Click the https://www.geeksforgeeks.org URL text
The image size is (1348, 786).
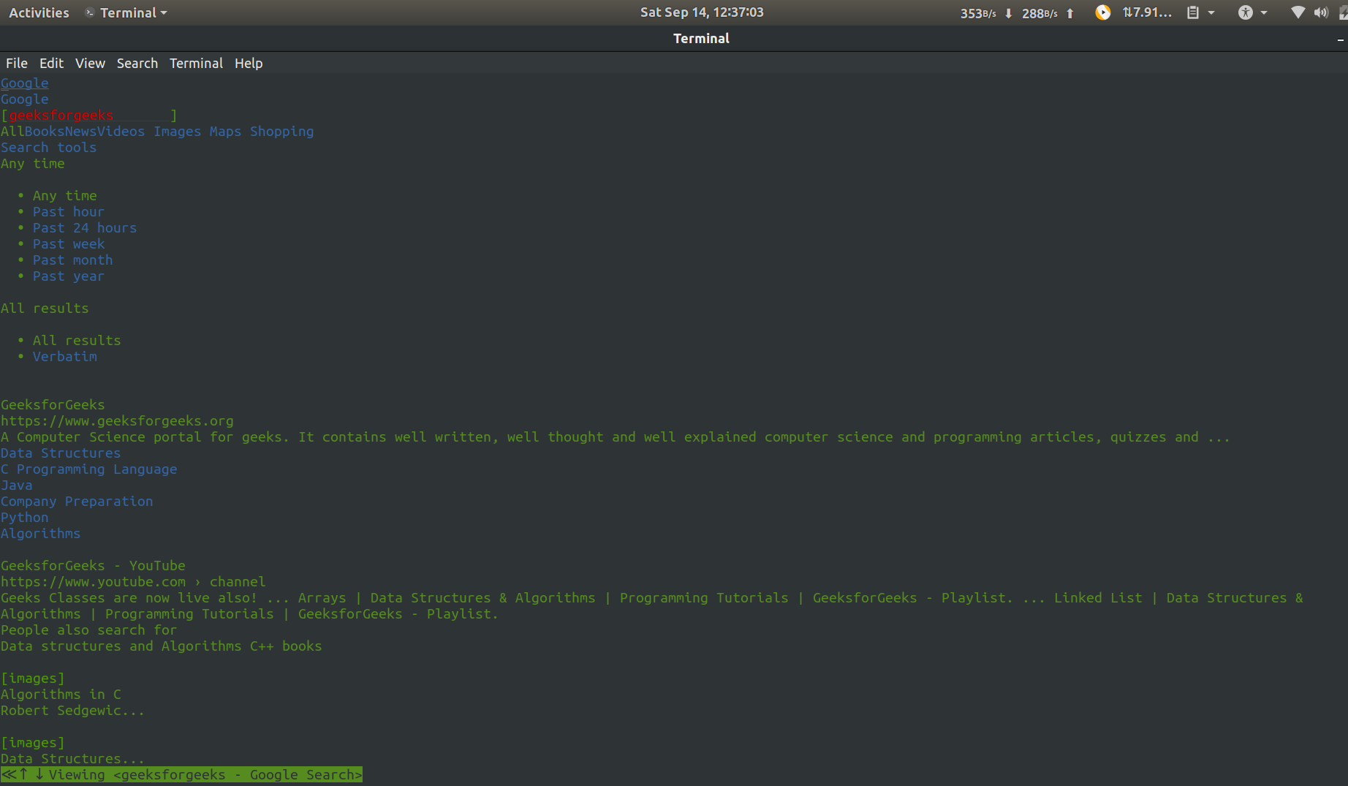pos(117,421)
